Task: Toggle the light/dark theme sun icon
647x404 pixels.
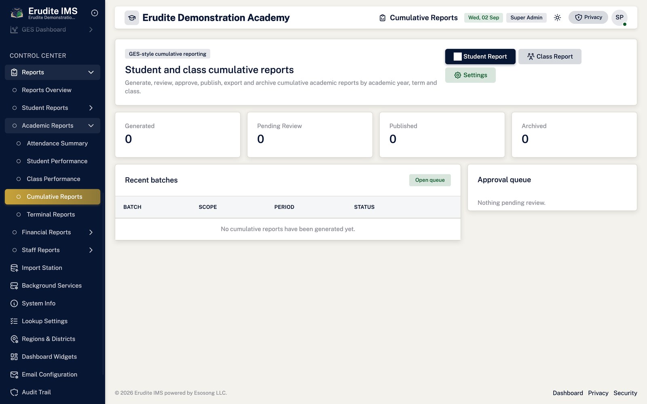Action: coord(557,18)
